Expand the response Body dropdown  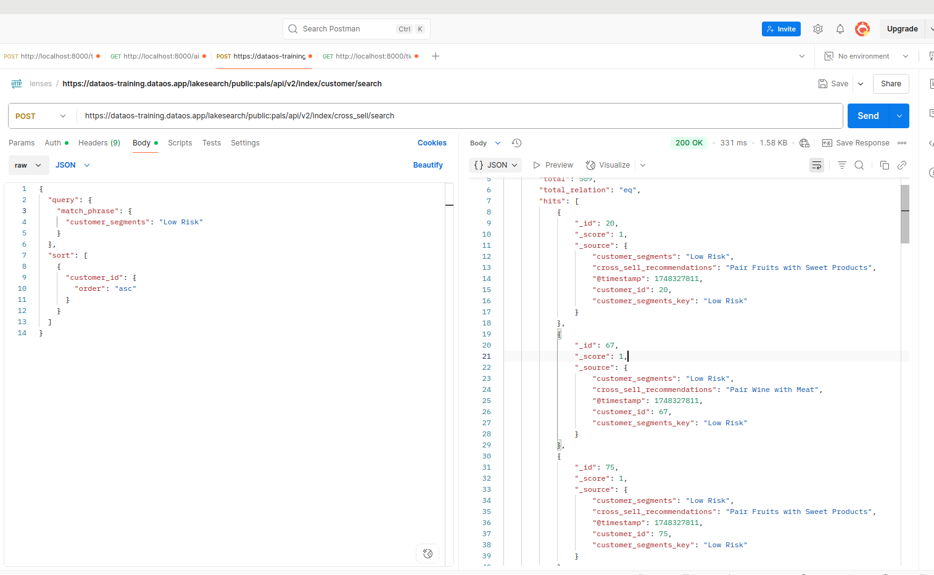[485, 143]
